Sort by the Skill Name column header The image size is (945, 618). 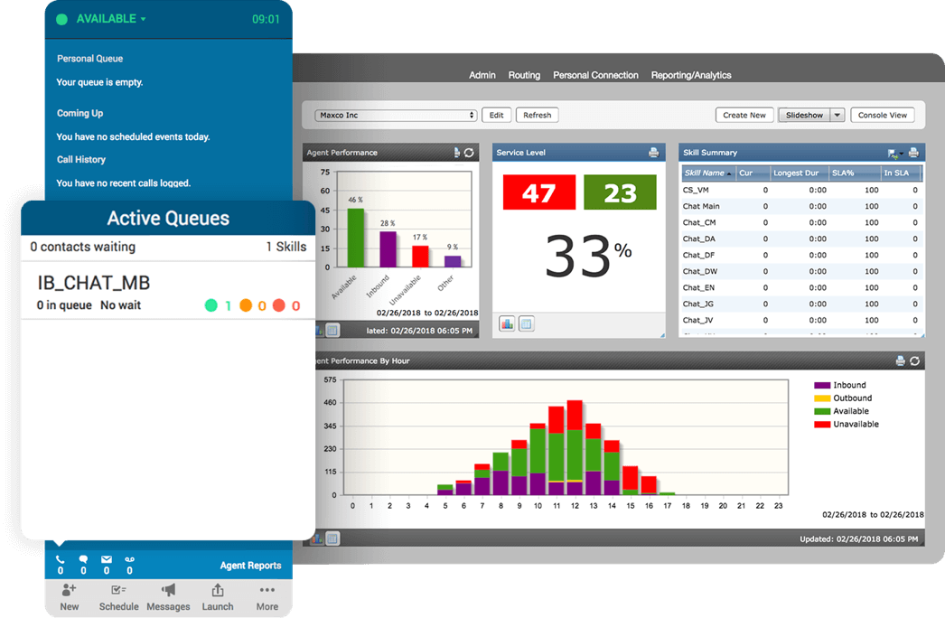[707, 173]
